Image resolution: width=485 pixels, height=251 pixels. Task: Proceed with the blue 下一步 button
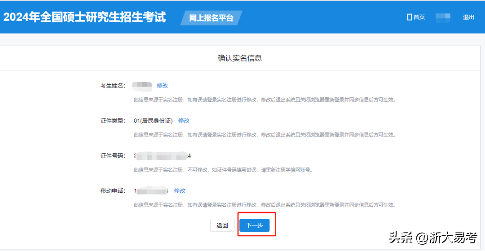[254, 225]
